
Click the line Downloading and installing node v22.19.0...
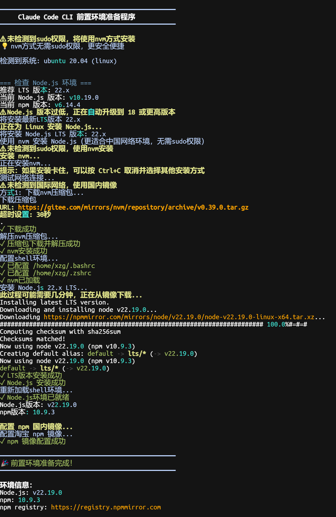click(78, 310)
